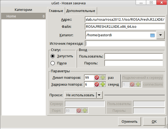This screenshot has height=129, width=168.
Task: Decrease the Лимит повторов value
Action: pyautogui.click(x=97, y=78)
